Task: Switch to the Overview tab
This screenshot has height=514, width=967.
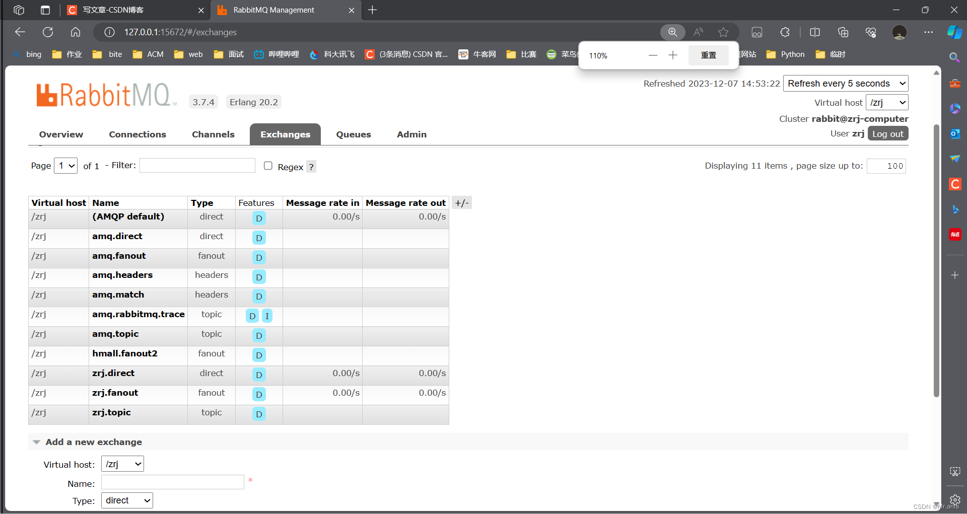Action: coord(61,134)
